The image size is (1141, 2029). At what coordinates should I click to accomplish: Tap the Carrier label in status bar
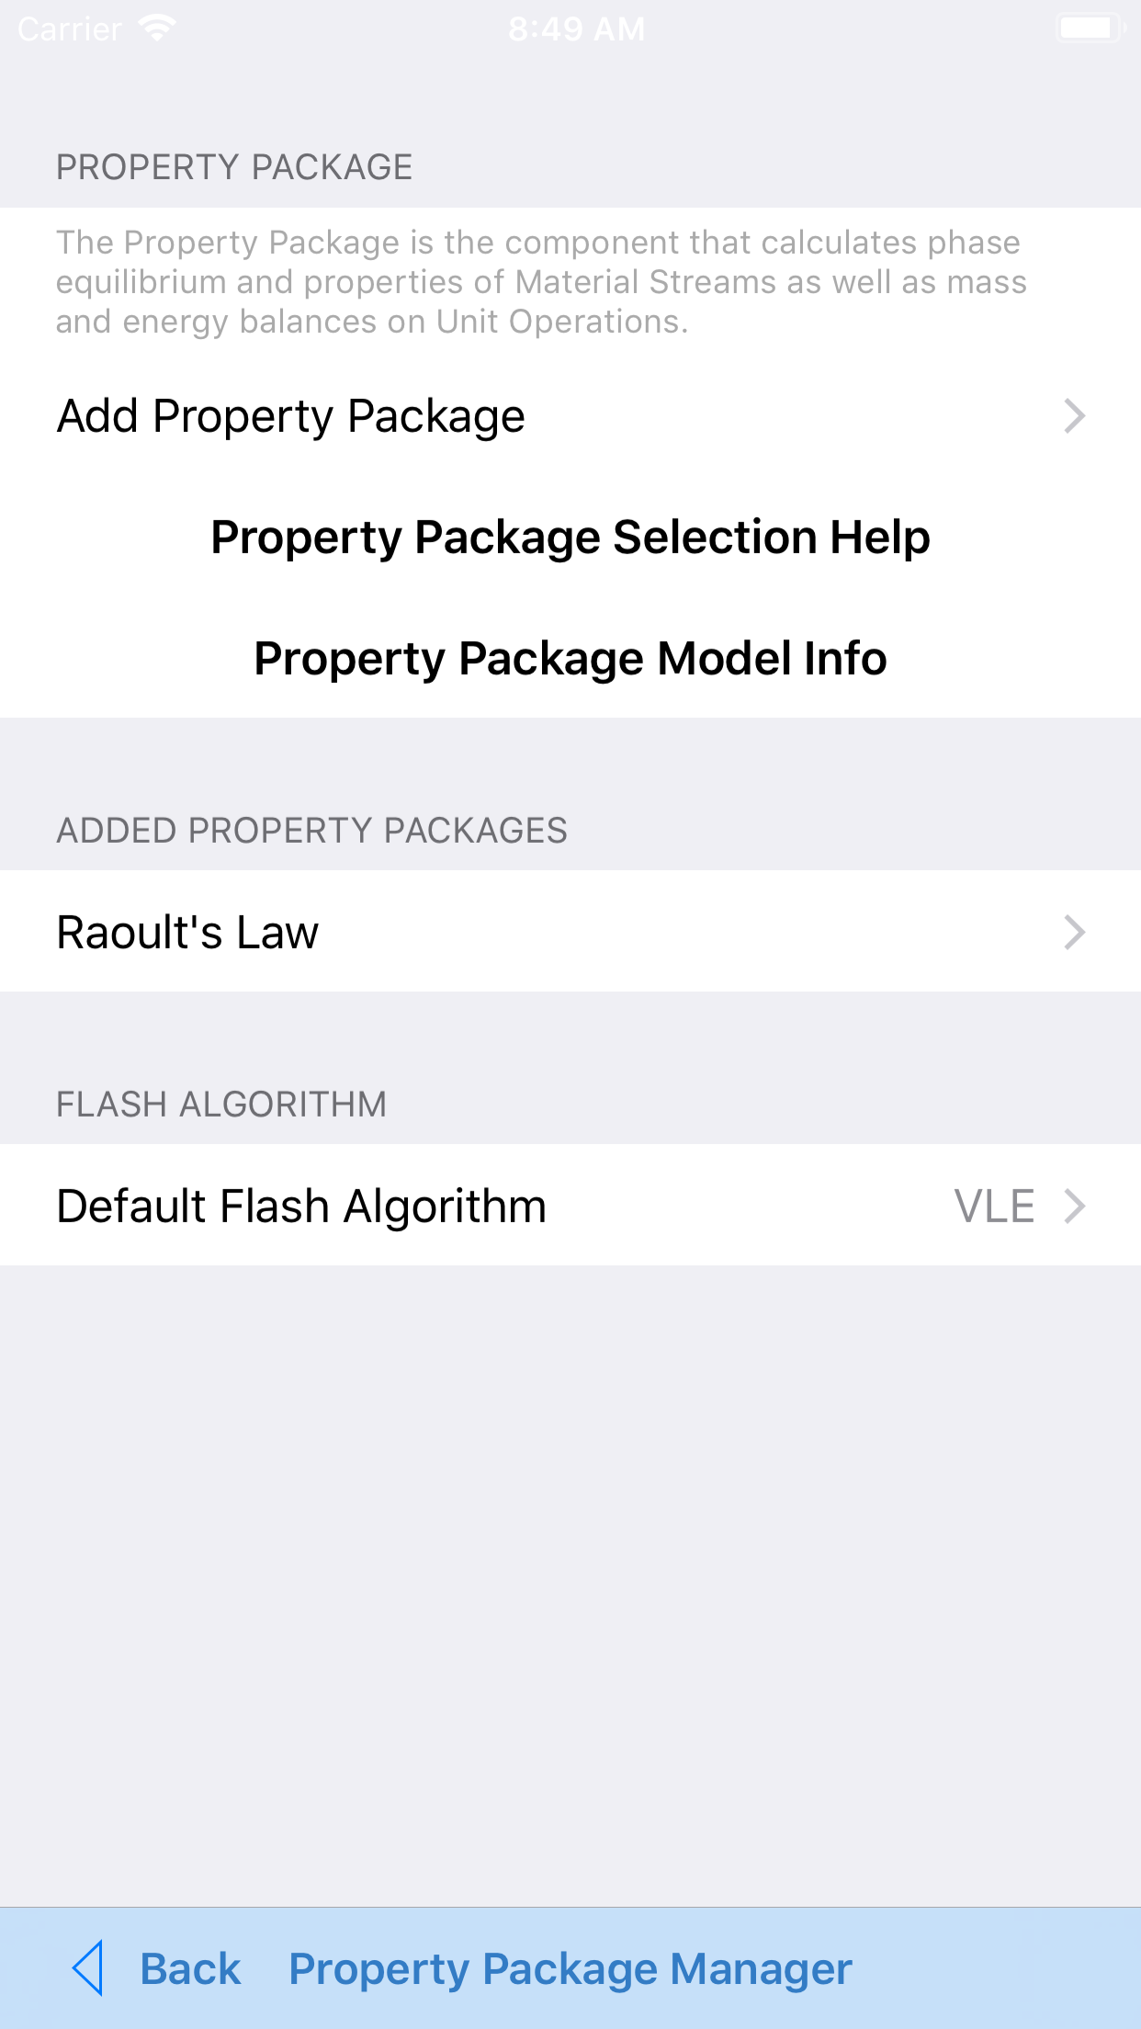pos(70,29)
